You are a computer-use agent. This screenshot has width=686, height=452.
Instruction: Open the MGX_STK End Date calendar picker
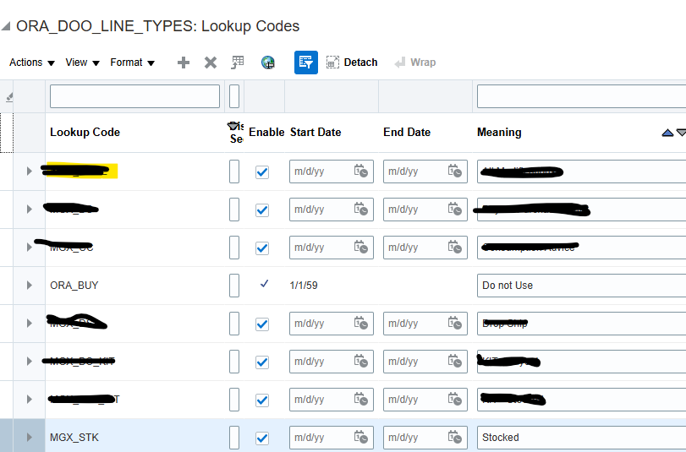(455, 437)
